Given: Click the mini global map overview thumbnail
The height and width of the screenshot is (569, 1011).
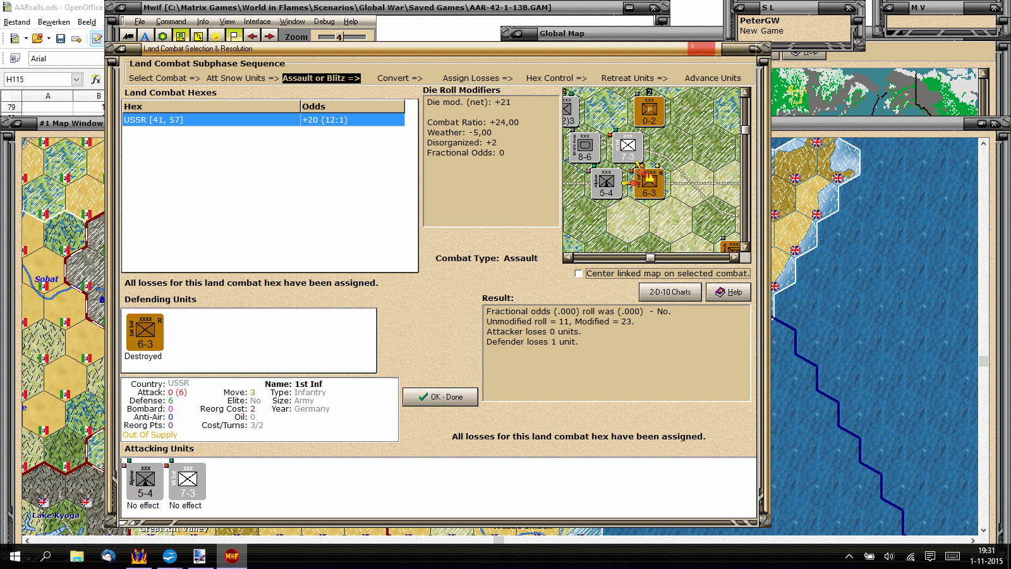Looking at the screenshot, I should tap(875, 91).
